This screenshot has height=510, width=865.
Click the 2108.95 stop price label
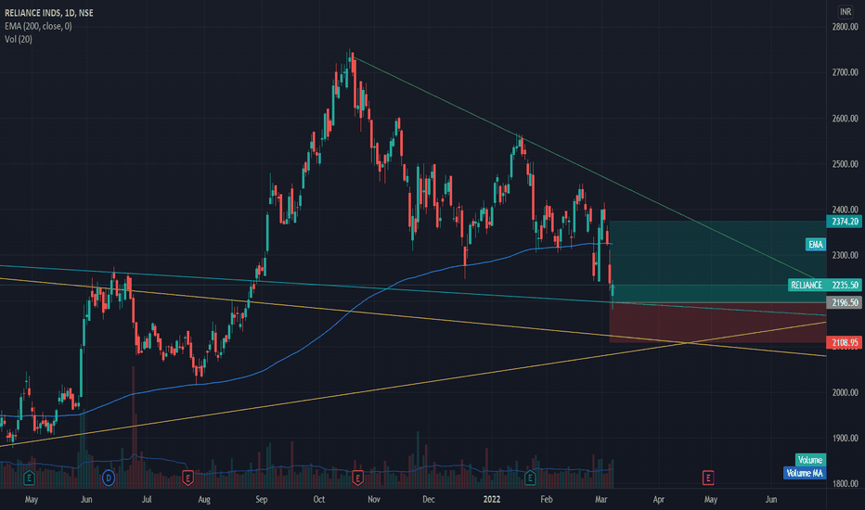[x=844, y=343]
